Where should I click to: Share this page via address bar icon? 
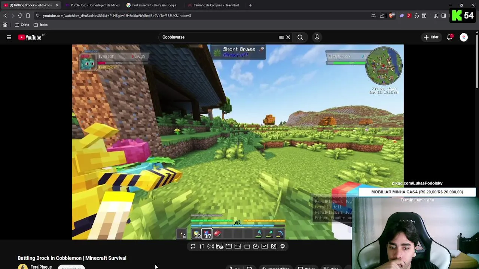382,16
